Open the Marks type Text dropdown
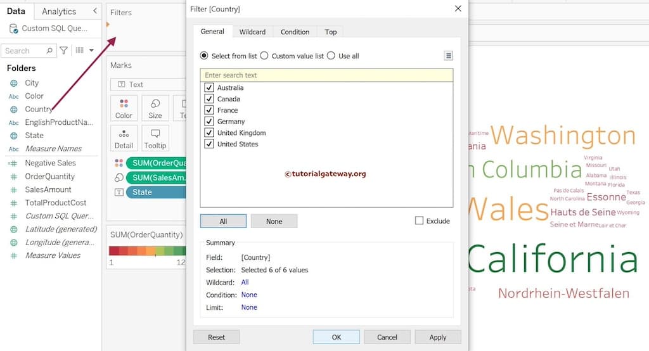 click(x=148, y=84)
